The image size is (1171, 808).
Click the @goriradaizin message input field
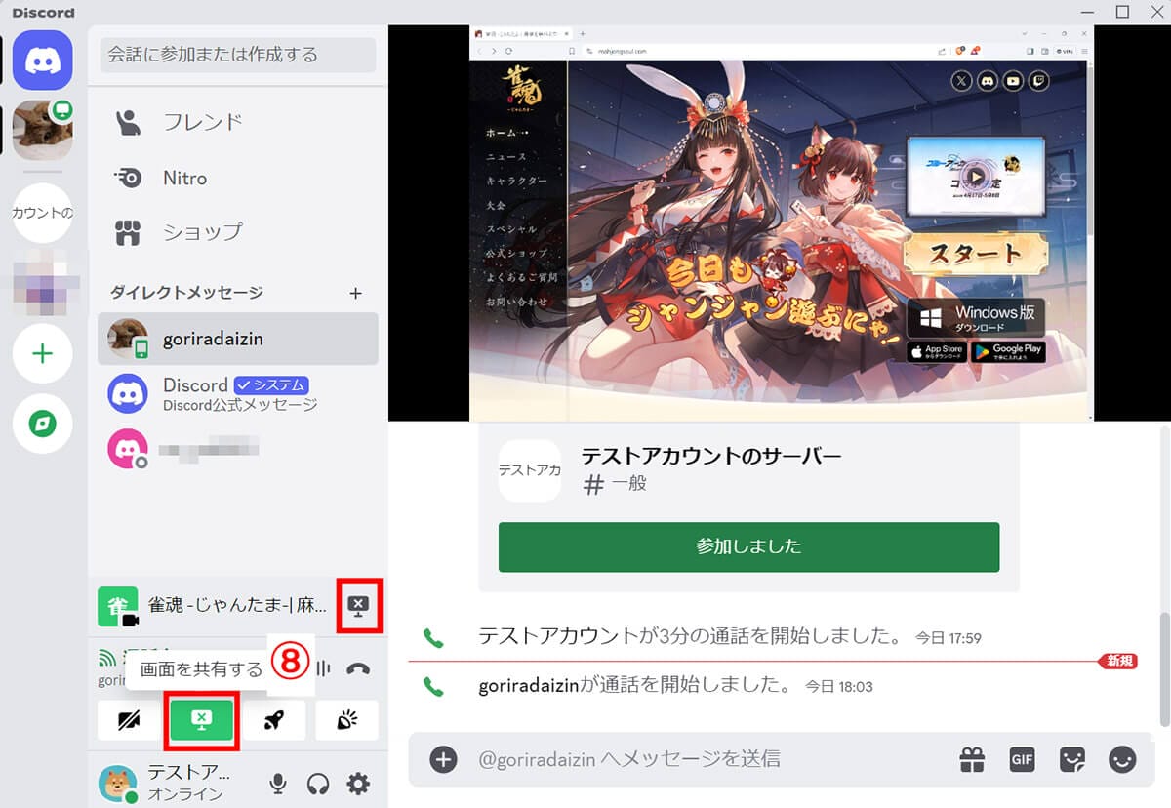point(707,759)
